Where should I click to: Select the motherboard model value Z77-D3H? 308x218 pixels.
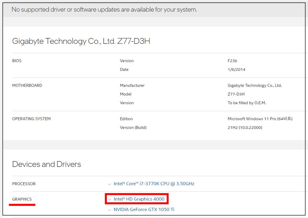tap(236, 94)
